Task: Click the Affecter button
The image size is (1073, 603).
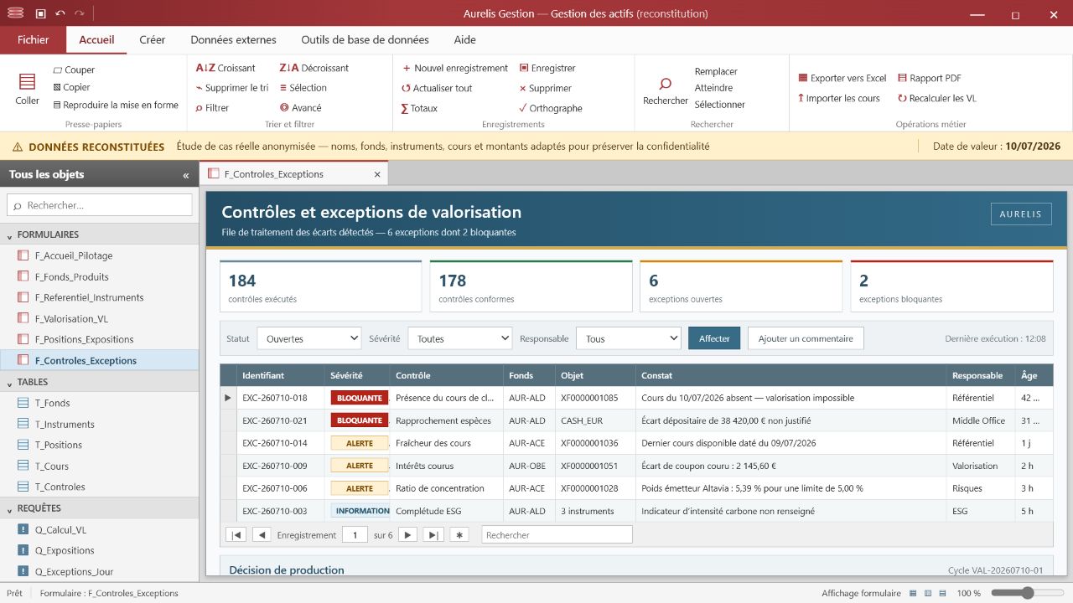Action: pos(714,338)
